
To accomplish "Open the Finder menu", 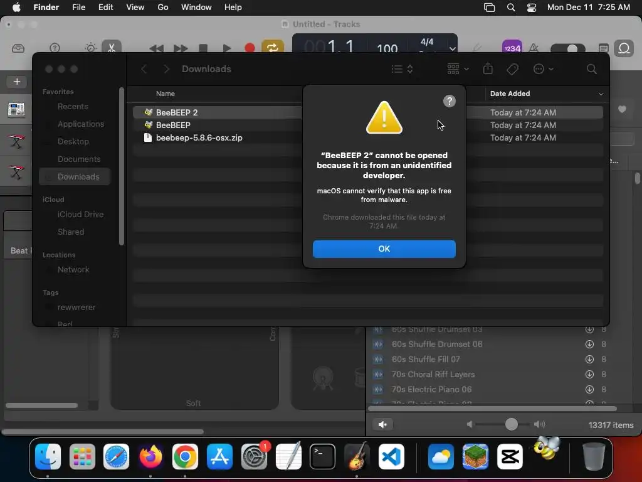I will 46,8.
